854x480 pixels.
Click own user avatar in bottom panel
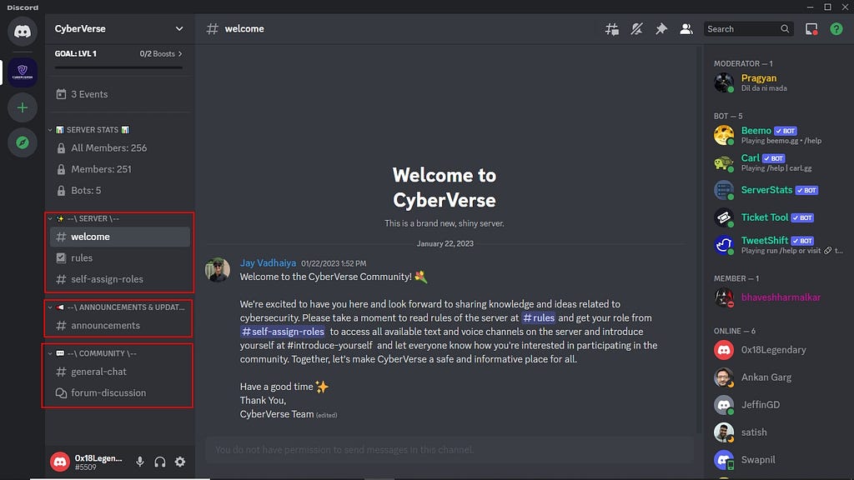60,462
